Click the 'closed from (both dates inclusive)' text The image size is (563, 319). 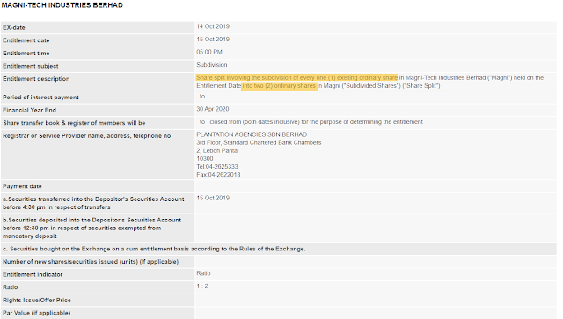pyautogui.click(x=316, y=122)
